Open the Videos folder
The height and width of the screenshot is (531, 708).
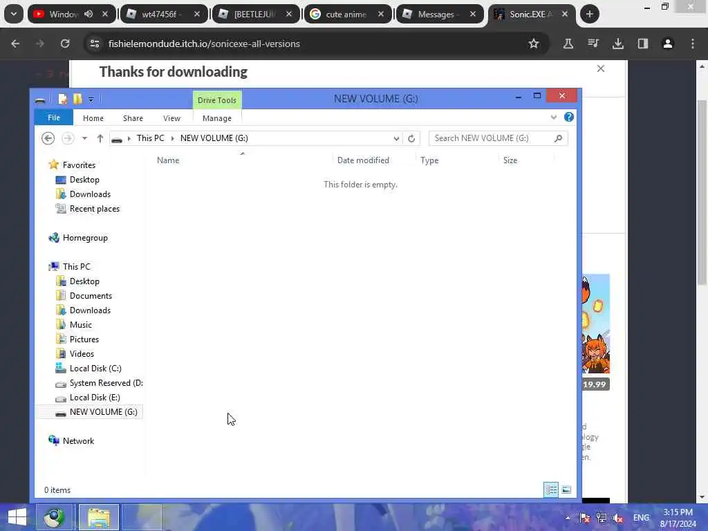(x=82, y=353)
